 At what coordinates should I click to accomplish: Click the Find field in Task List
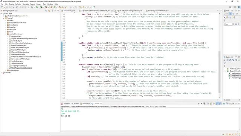(x=228, y=24)
